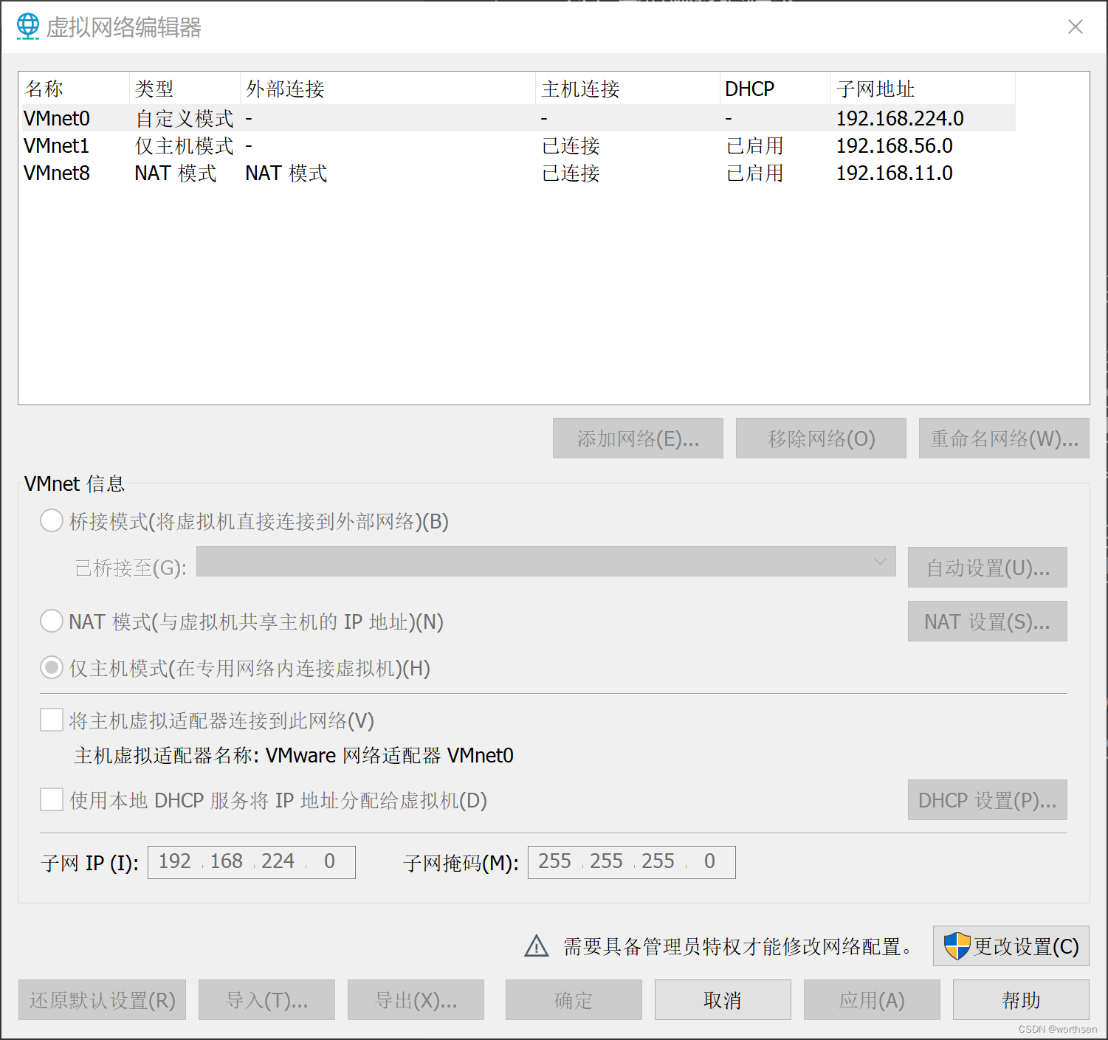Viewport: 1108px width, 1040px height.
Task: Click the 224 octet in subnet IP
Action: (x=278, y=861)
